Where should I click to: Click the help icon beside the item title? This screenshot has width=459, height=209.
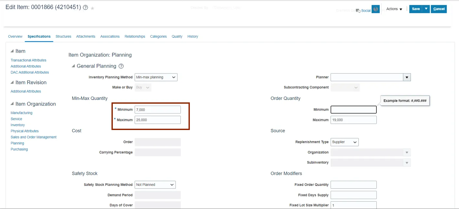[85, 8]
